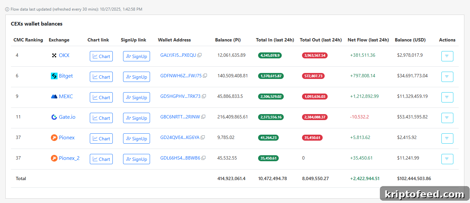Screen dimensions: 470x203
Task: Click SignUp for Gate.io
Action: pyautogui.click(x=136, y=118)
